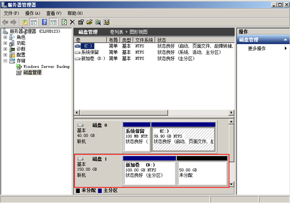Click 更多操作 in the actions pane

(x=257, y=49)
